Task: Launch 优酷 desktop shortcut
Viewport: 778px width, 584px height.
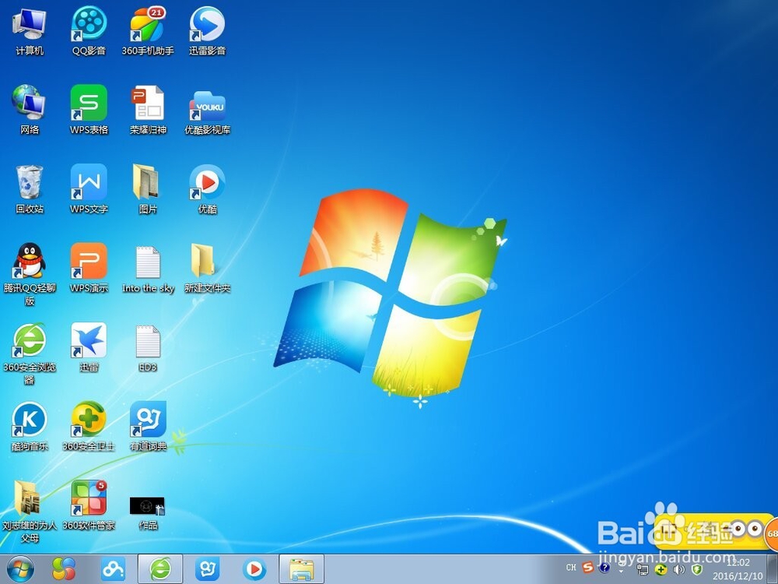Action: point(208,189)
